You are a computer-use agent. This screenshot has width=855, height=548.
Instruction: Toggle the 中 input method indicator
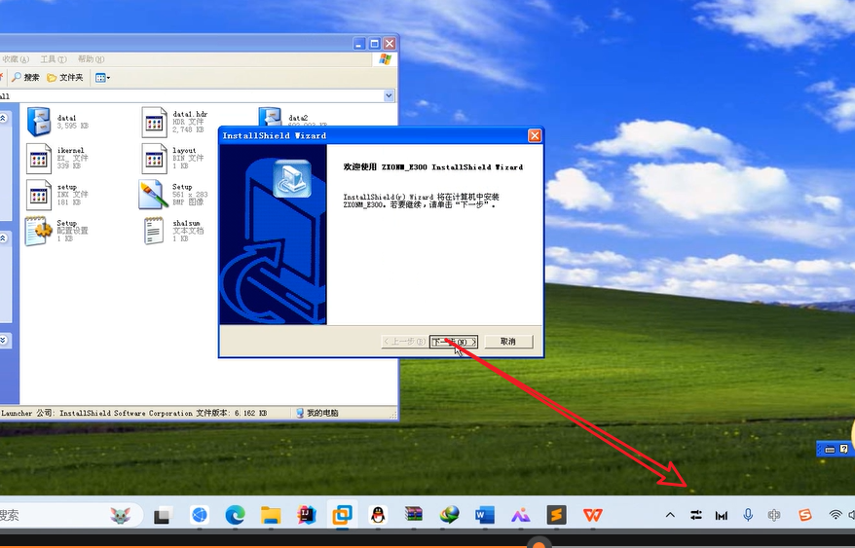click(774, 515)
